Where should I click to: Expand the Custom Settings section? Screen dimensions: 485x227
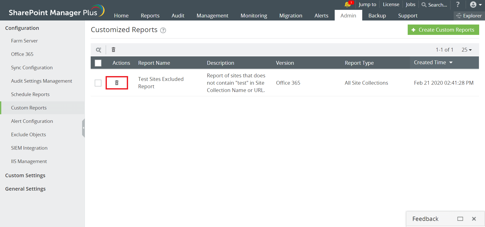point(25,175)
